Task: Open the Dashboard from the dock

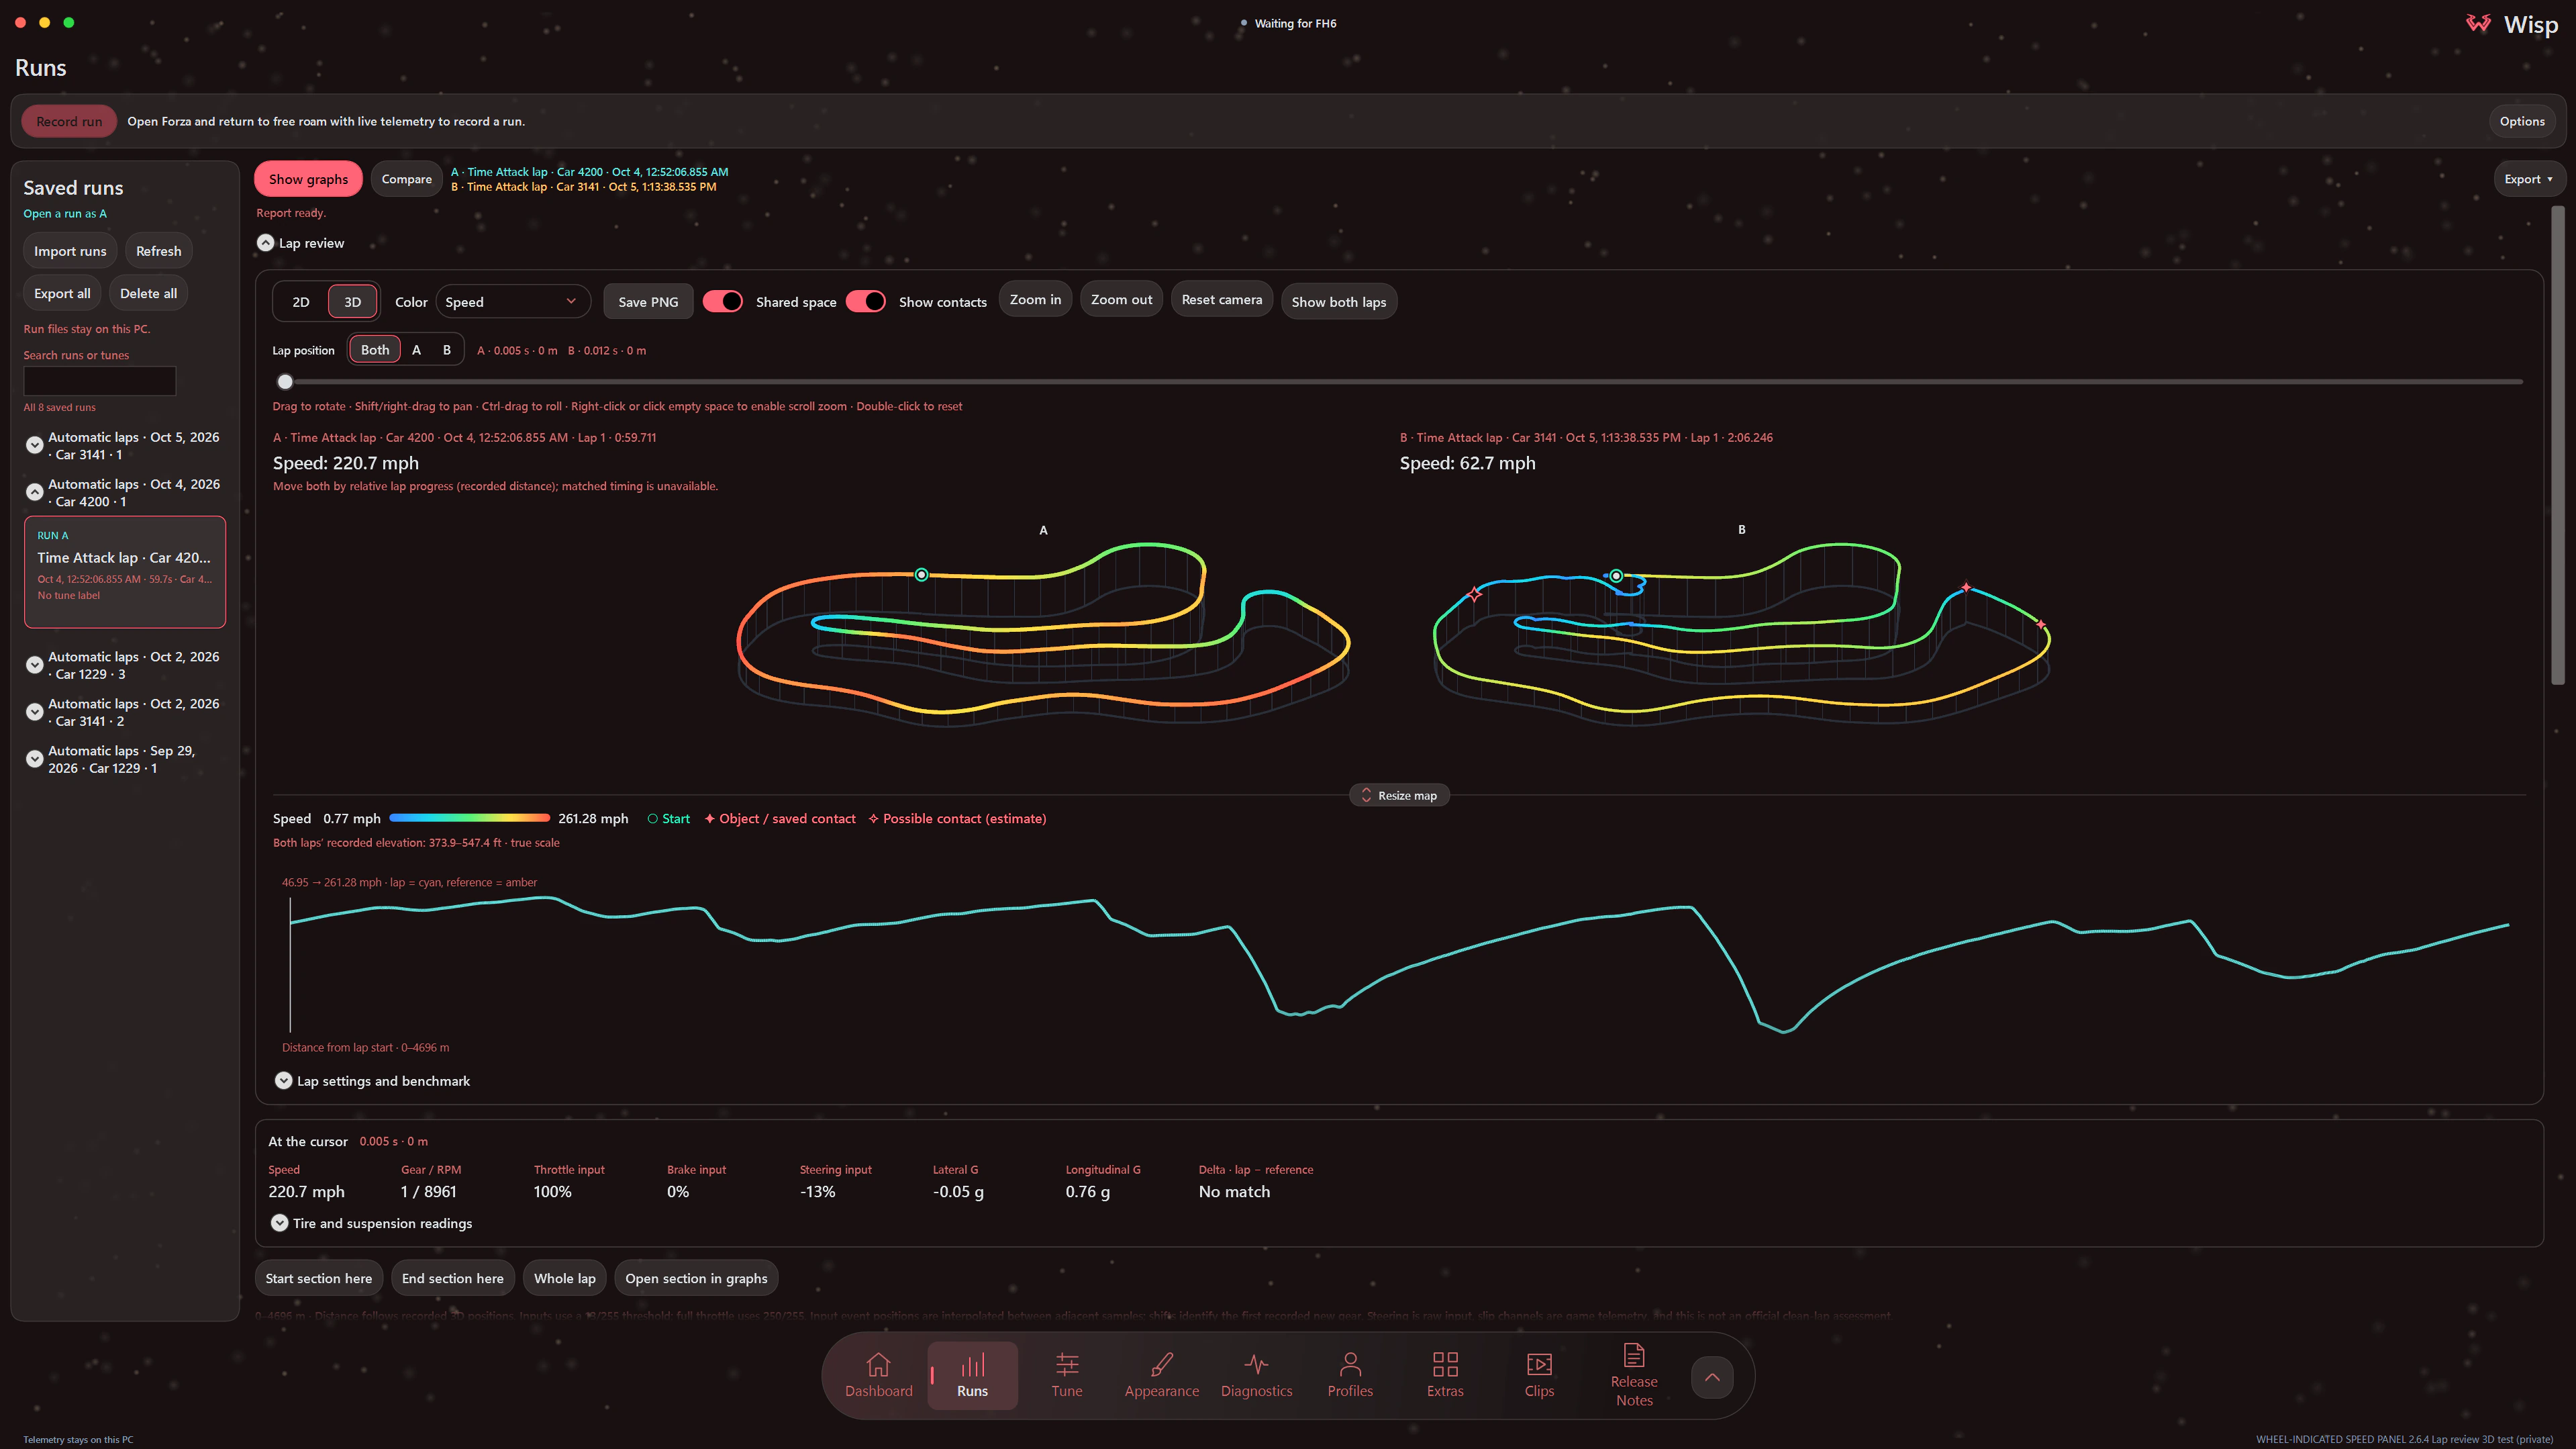Action: point(878,1375)
